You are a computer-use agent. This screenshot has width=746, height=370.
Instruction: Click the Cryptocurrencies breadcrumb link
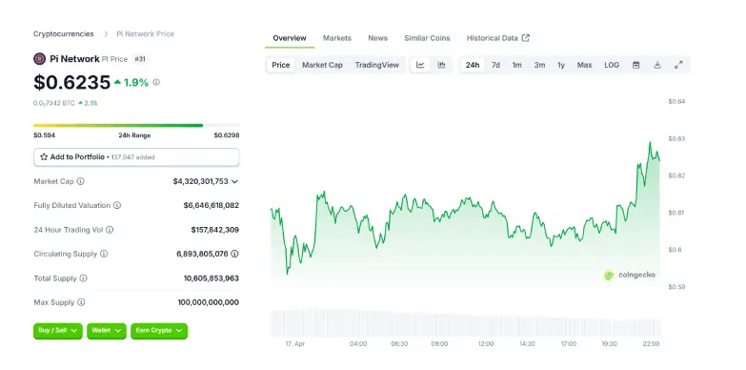[63, 33]
